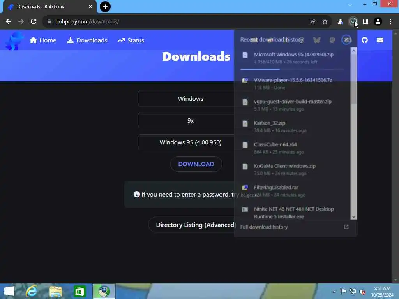The height and width of the screenshot is (299, 399).
Task: Click the tab search chevron in title bar
Action: point(350,5)
